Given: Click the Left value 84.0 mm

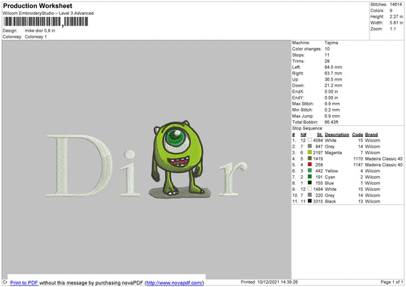Looking at the screenshot, I should click(x=333, y=67).
